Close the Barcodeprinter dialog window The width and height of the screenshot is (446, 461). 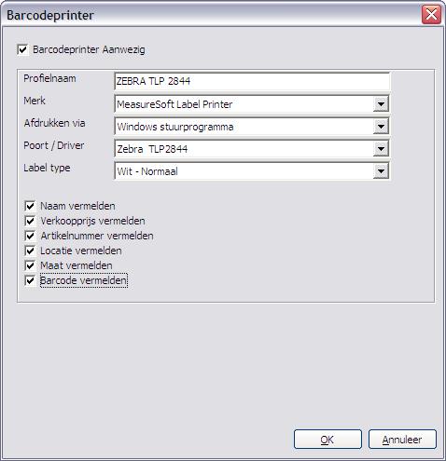point(431,15)
